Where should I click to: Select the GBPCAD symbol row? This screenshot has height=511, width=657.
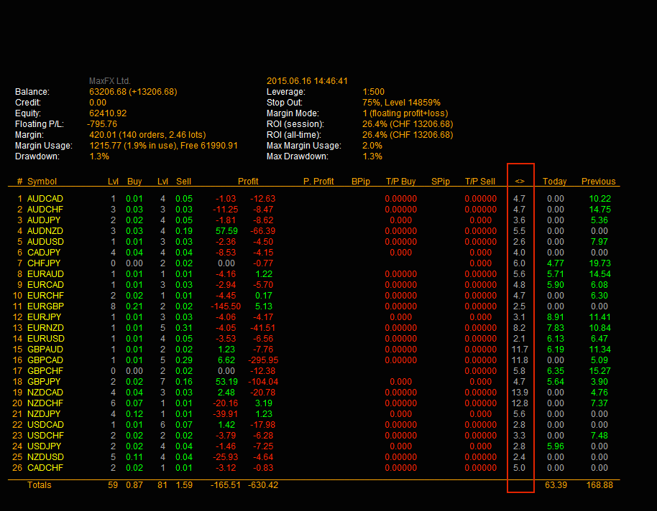[45, 360]
